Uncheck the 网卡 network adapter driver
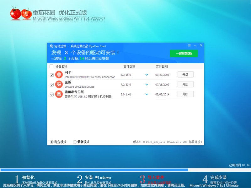 (52, 74)
